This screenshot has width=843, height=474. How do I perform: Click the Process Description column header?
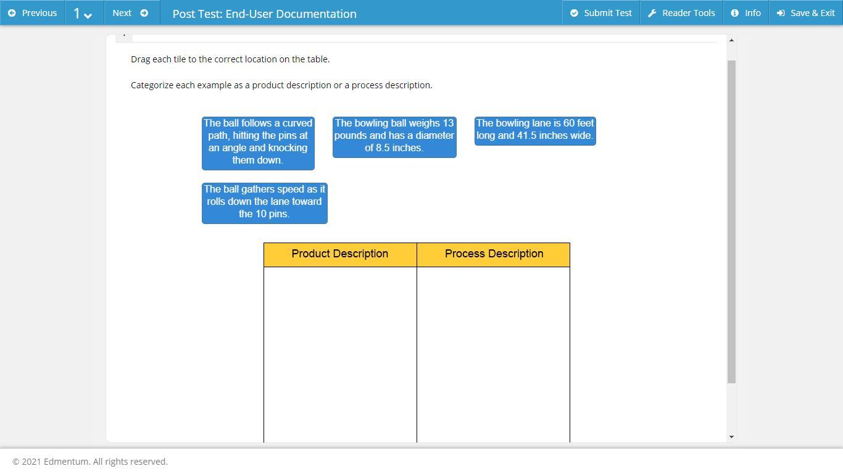494,254
